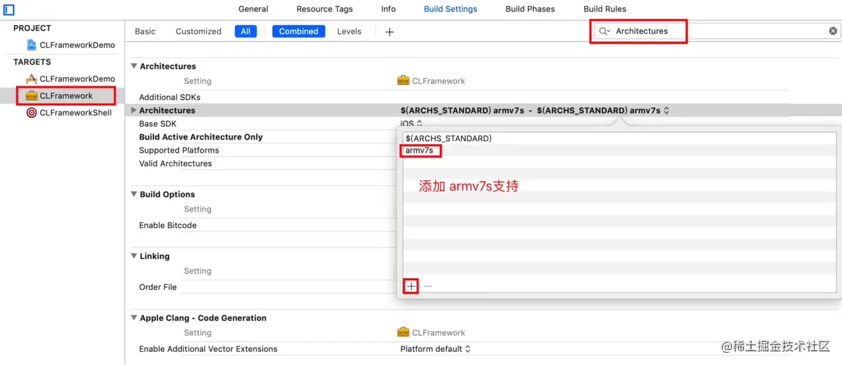842x365 pixels.
Task: Click the CLFrameworkShell aggregate target icon
Action: [x=31, y=113]
